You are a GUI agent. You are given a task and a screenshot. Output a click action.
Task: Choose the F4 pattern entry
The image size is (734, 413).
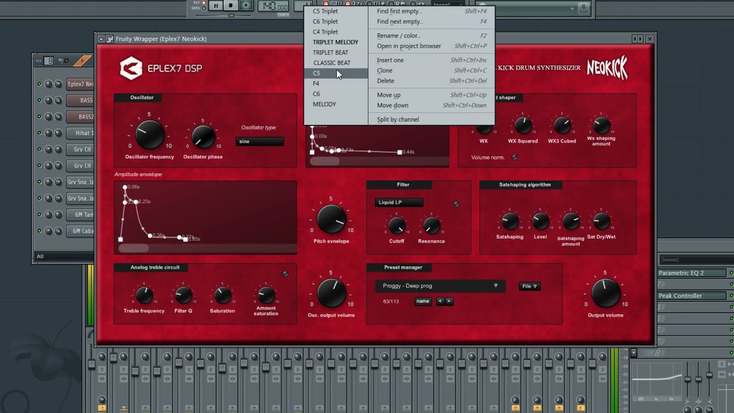335,83
